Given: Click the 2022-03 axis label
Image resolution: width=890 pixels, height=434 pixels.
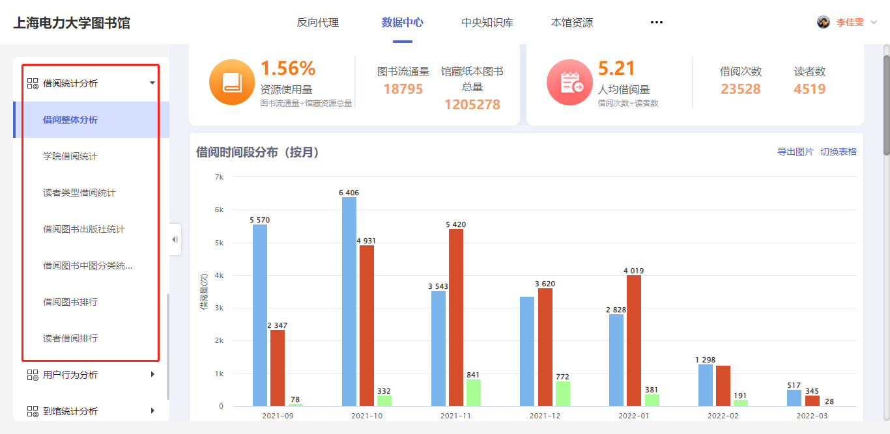Looking at the screenshot, I should pos(812,415).
